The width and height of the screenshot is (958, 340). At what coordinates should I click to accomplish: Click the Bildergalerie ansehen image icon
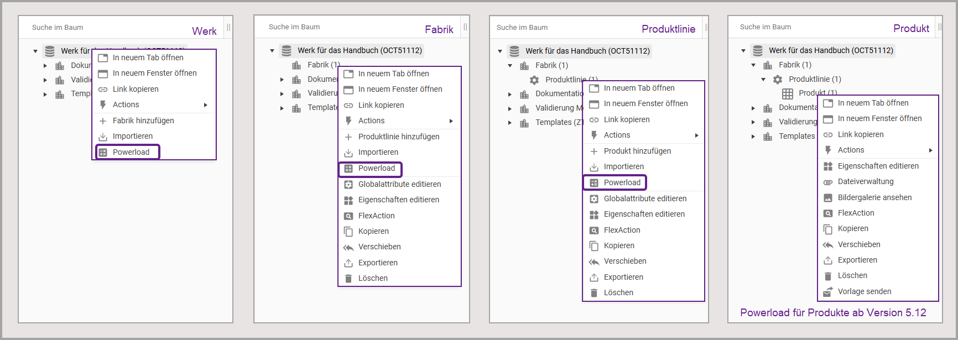(x=828, y=198)
